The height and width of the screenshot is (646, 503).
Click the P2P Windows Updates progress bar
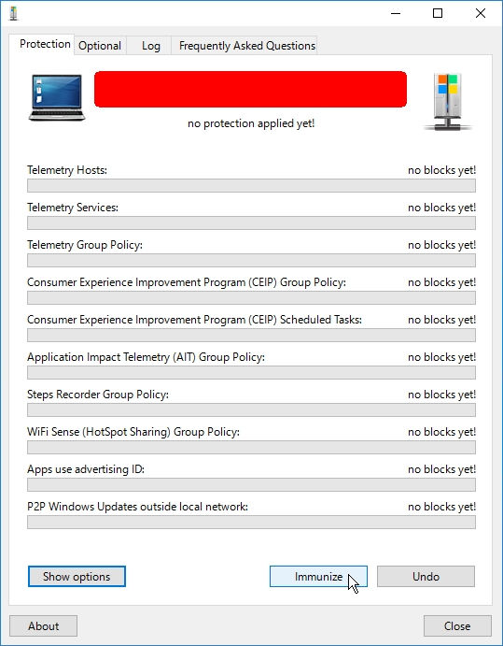251,522
